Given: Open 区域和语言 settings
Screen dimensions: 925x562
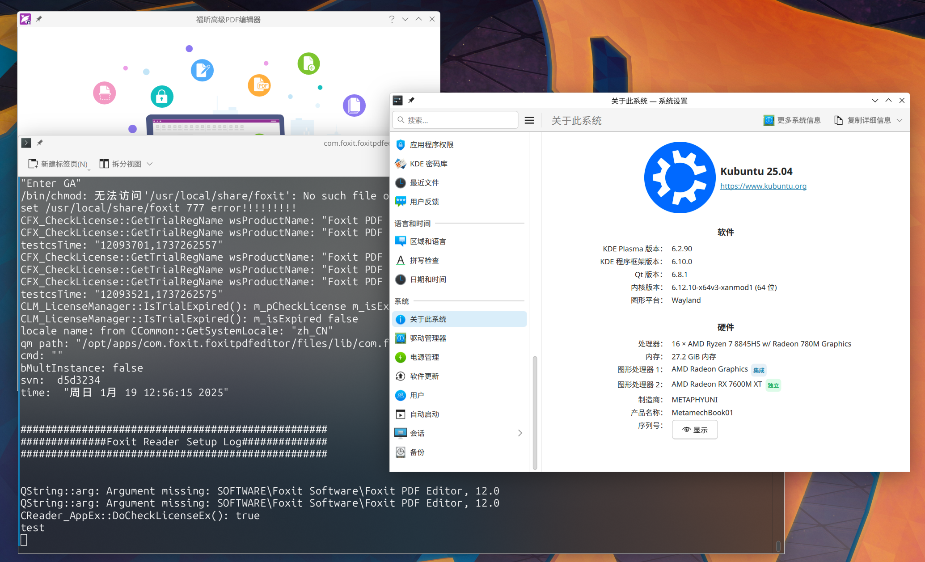Looking at the screenshot, I should (x=459, y=241).
